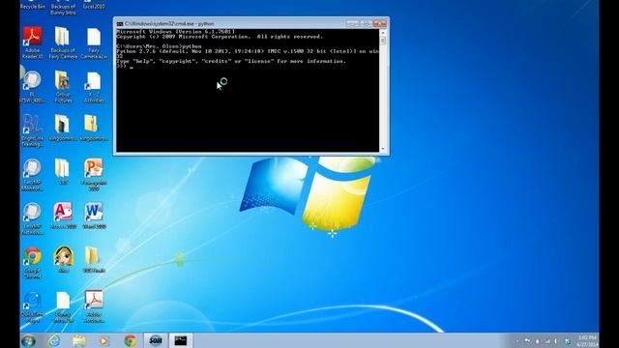Image resolution: width=619 pixels, height=348 pixels.
Task: Open the Excel 2010 desktop shortcut
Action: tap(94, 5)
